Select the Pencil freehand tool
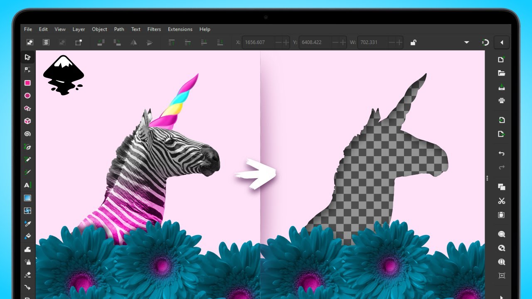This screenshot has height=299, width=532. (27, 159)
